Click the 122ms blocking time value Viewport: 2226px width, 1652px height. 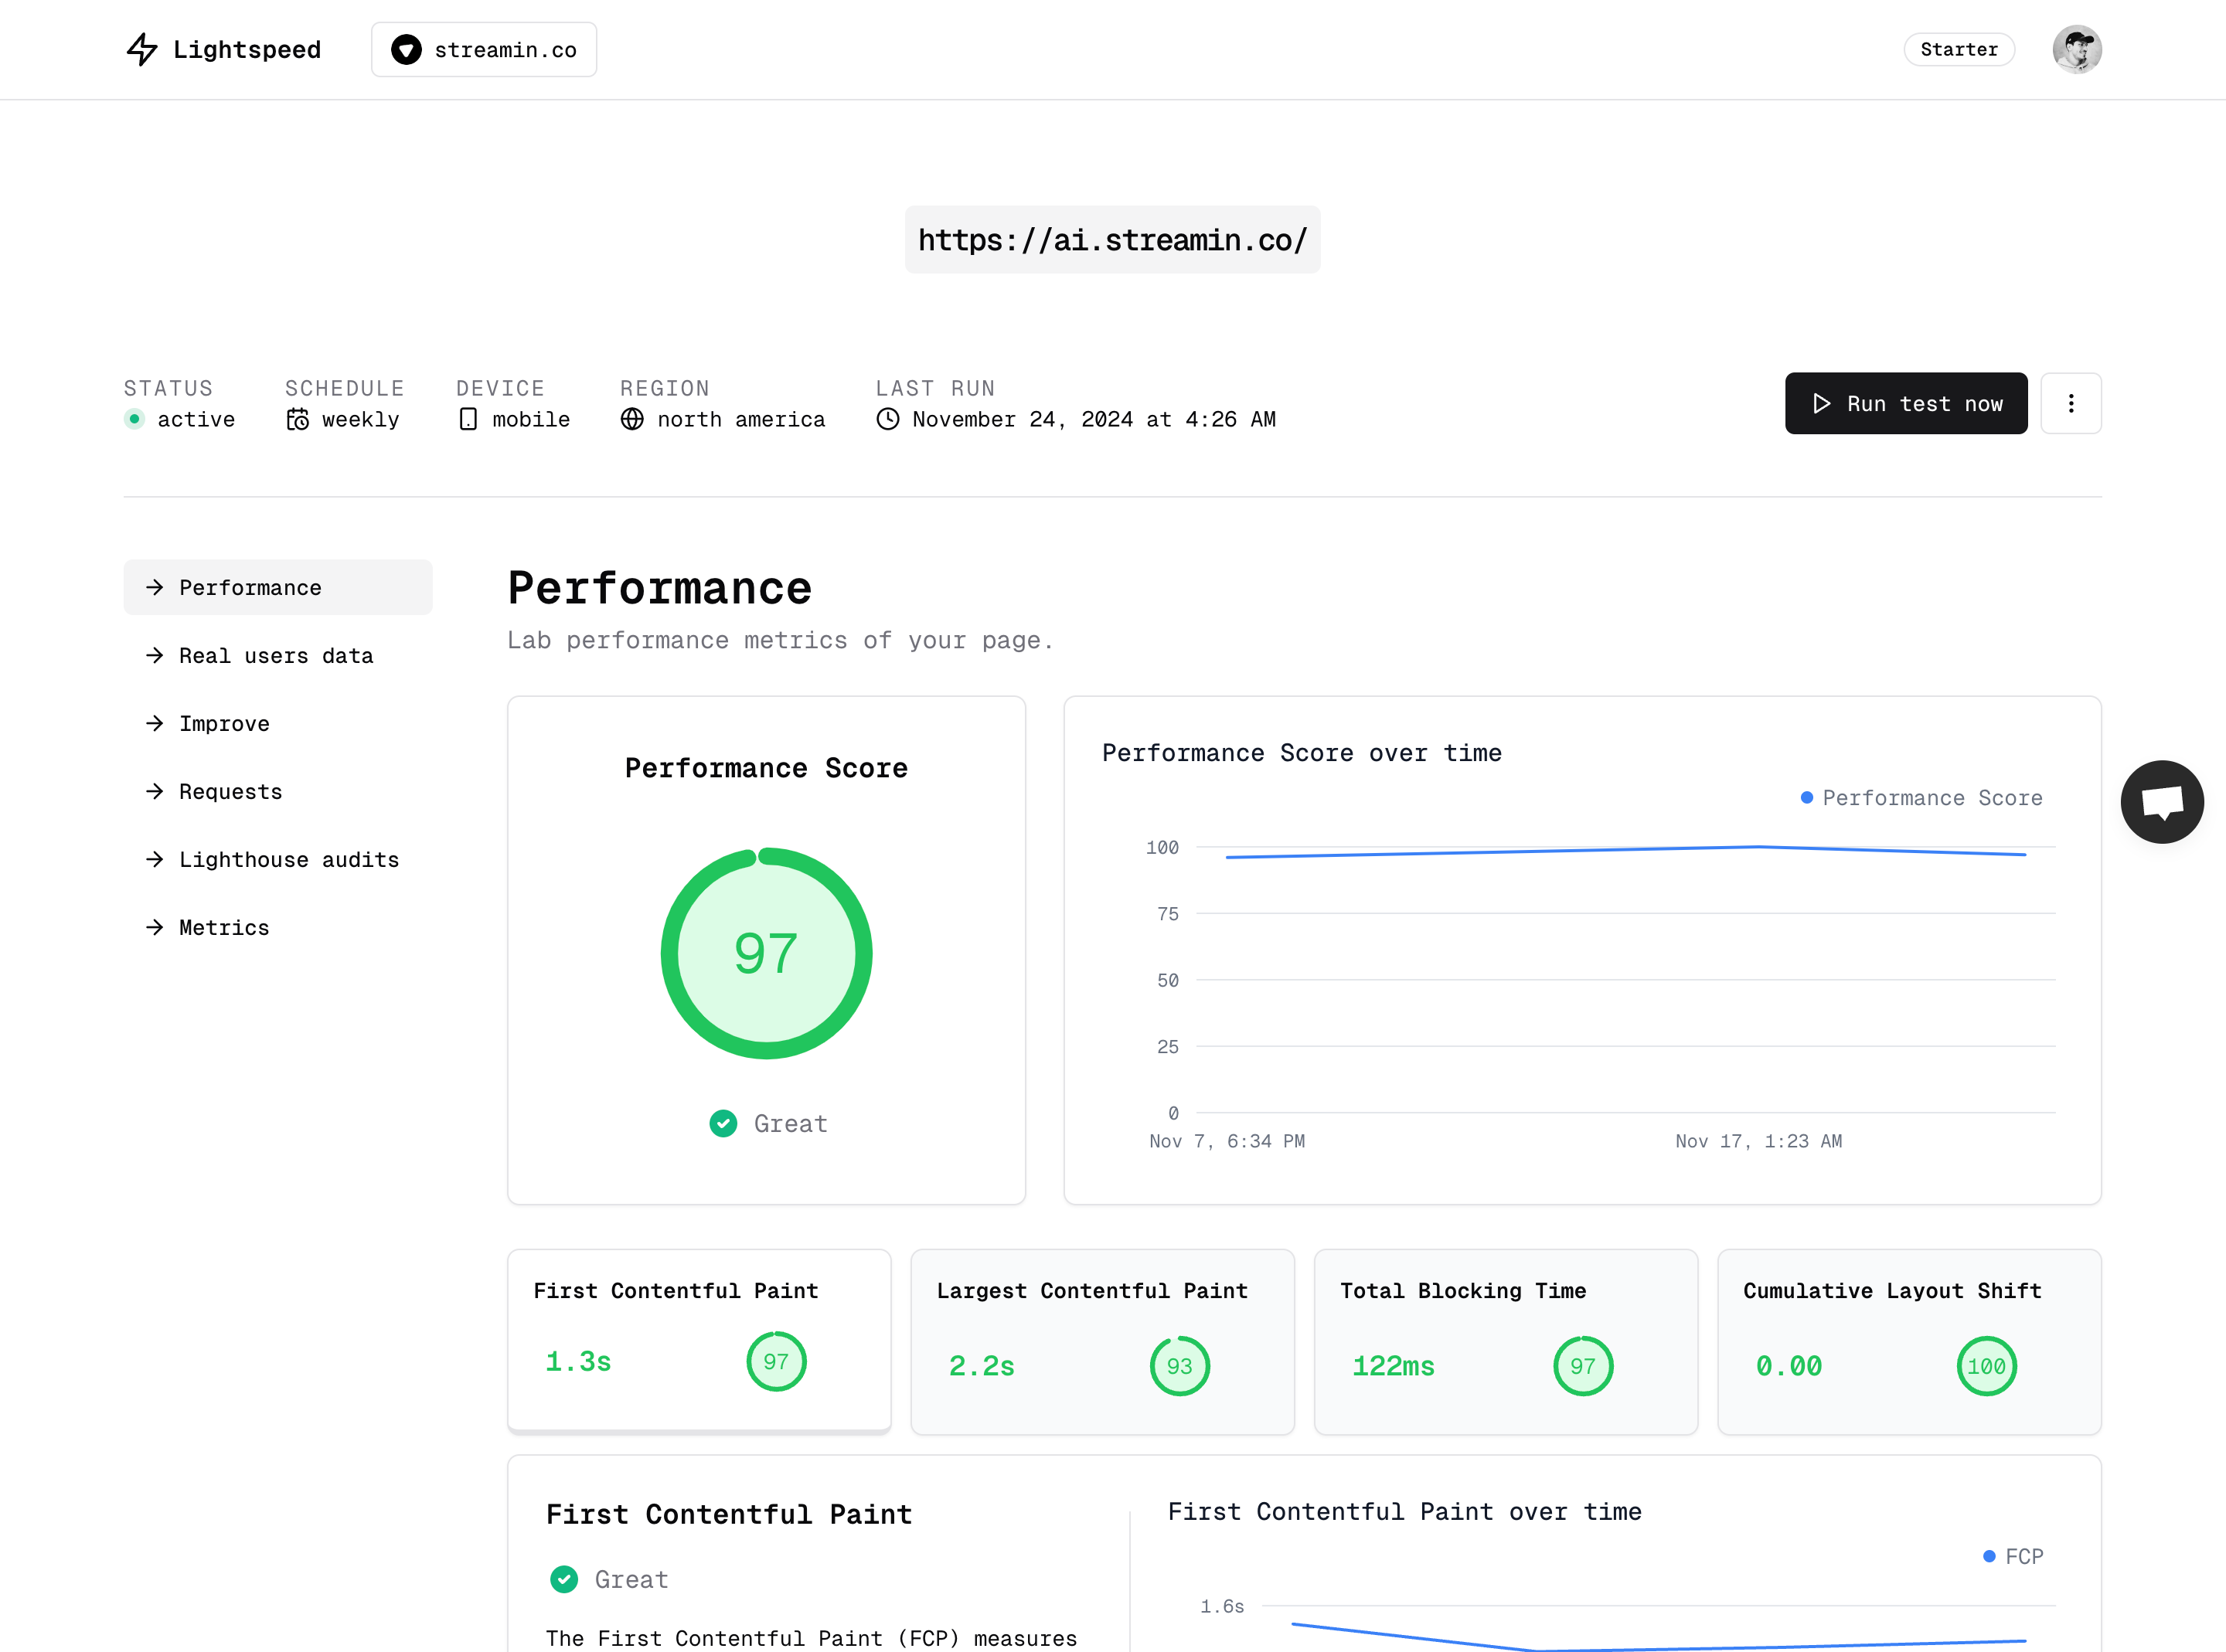[1393, 1366]
